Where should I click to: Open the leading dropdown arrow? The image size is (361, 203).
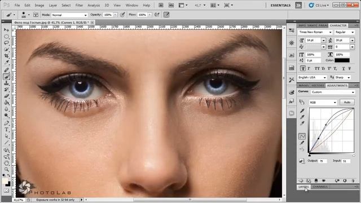[352, 40]
